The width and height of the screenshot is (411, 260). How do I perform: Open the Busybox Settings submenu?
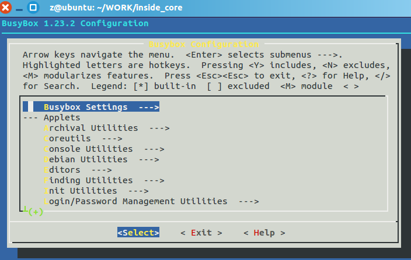91,107
